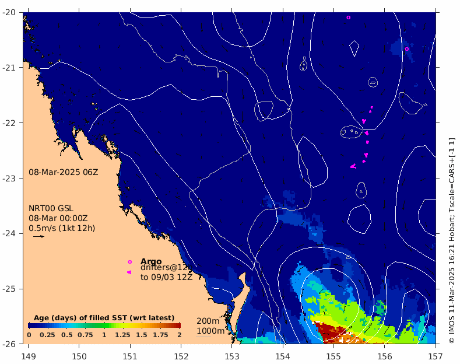This screenshot has height=364, width=460.
Task: Click latitude axis label -25
Action: (x=9, y=289)
